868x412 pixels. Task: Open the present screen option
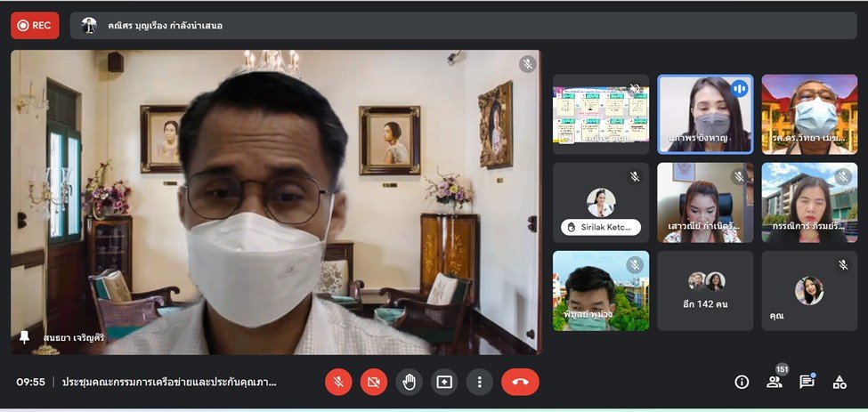tap(444, 382)
